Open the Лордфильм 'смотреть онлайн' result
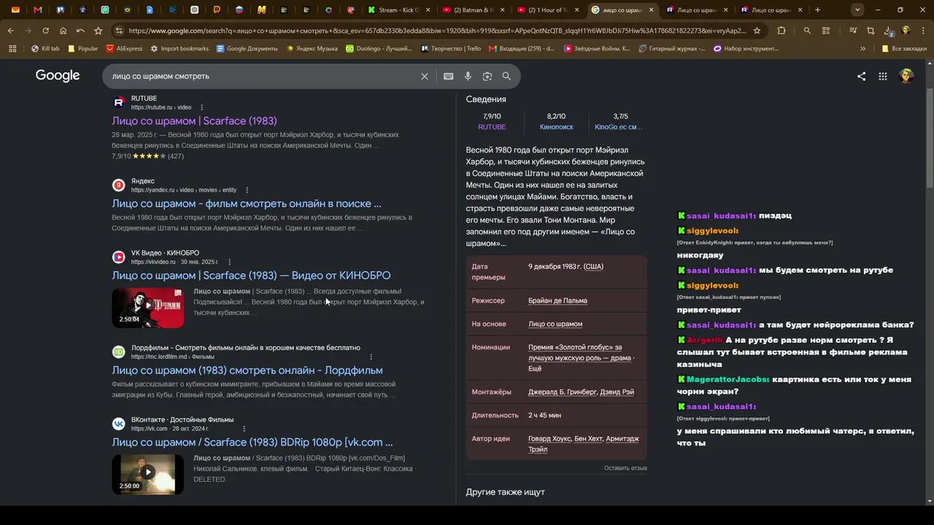This screenshot has height=525, width=934. 247,370
